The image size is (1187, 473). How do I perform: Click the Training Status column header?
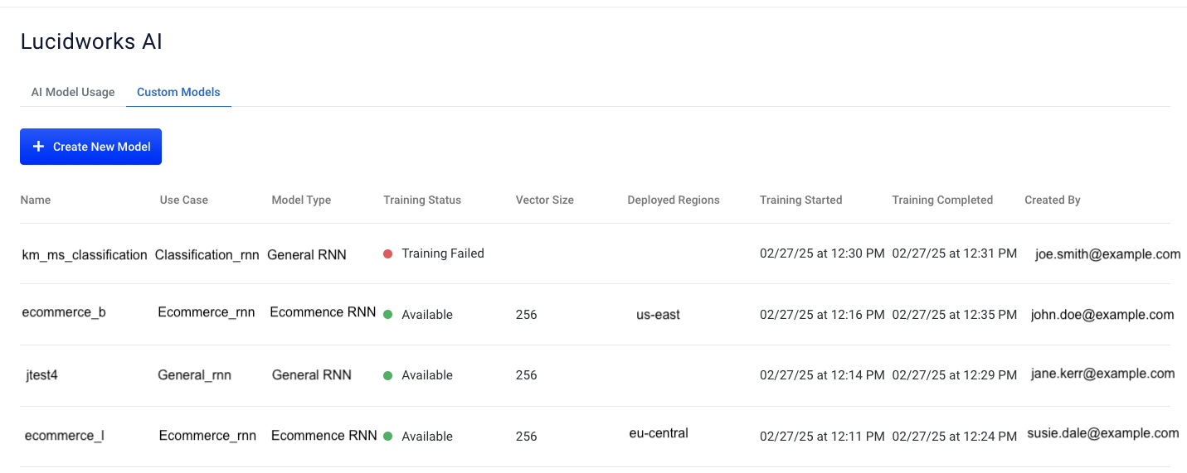tap(422, 200)
